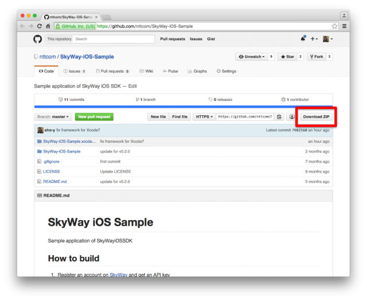
Task: Open the create new plus menu
Action: tap(314, 39)
